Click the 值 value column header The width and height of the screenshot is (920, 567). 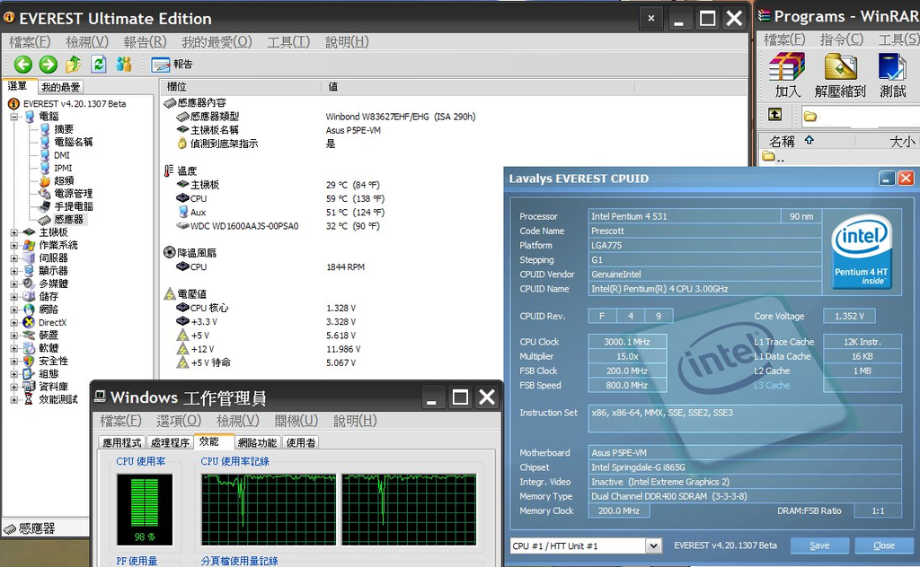pyautogui.click(x=478, y=87)
